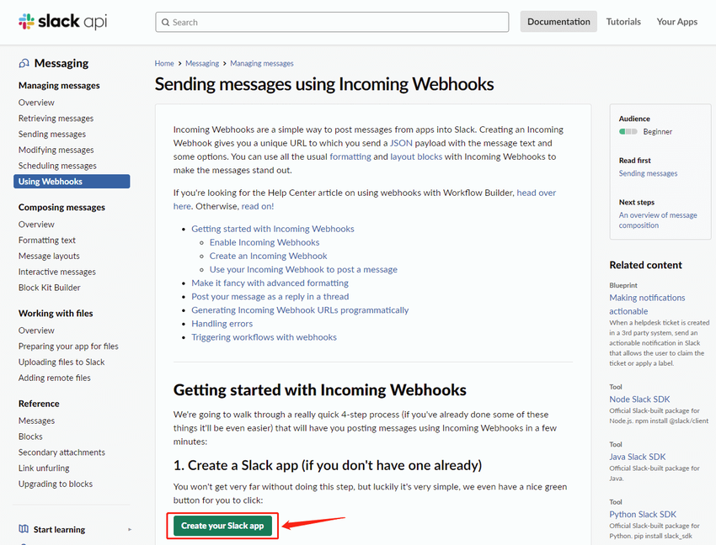Open Uploading files to Slack
The image size is (716, 545).
pos(61,362)
